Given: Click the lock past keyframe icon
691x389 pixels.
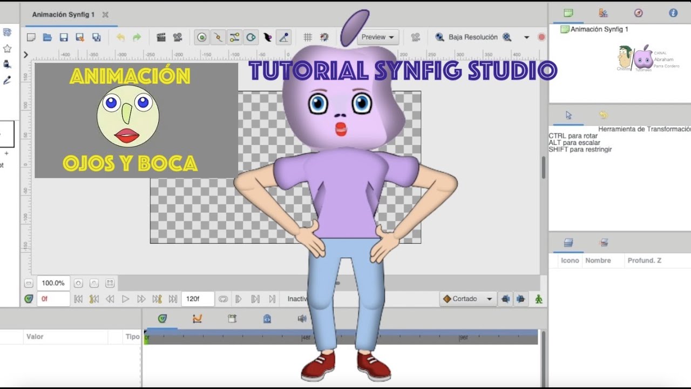Looking at the screenshot, I should pyautogui.click(x=506, y=299).
